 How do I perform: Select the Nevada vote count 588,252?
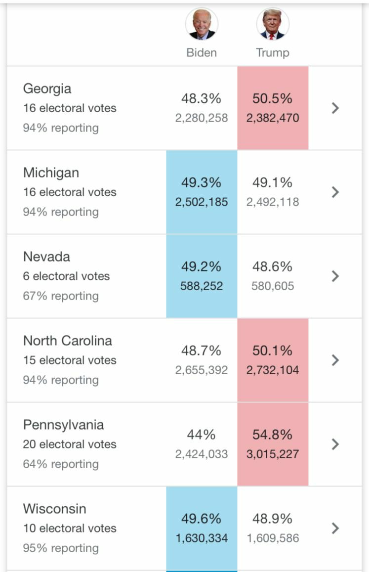click(202, 286)
